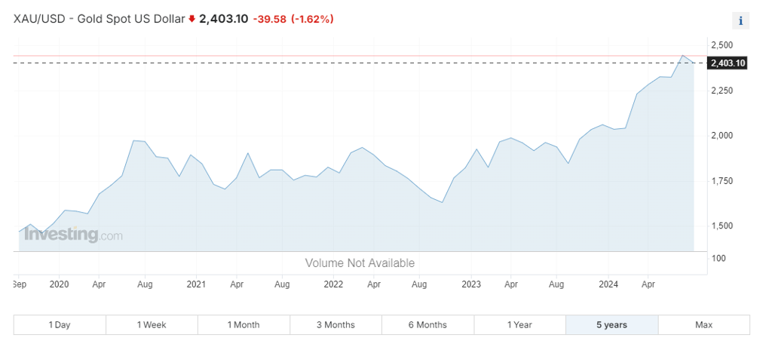Viewport: 769px width, 344px height.
Task: Click the chart line's highest peak point
Action: click(682, 55)
